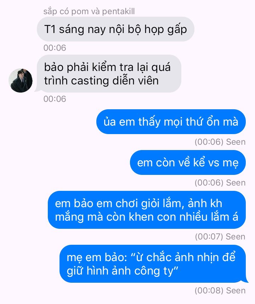Click the (00:07) timestamp
Screen dimensions: 255x304
pyautogui.click(x=209, y=237)
